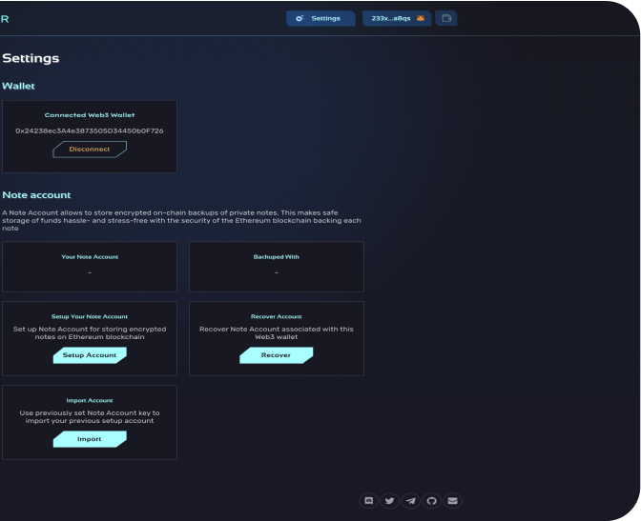The height and width of the screenshot is (521, 641).
Task: Click the logo letter R at top left
Action: (5, 19)
